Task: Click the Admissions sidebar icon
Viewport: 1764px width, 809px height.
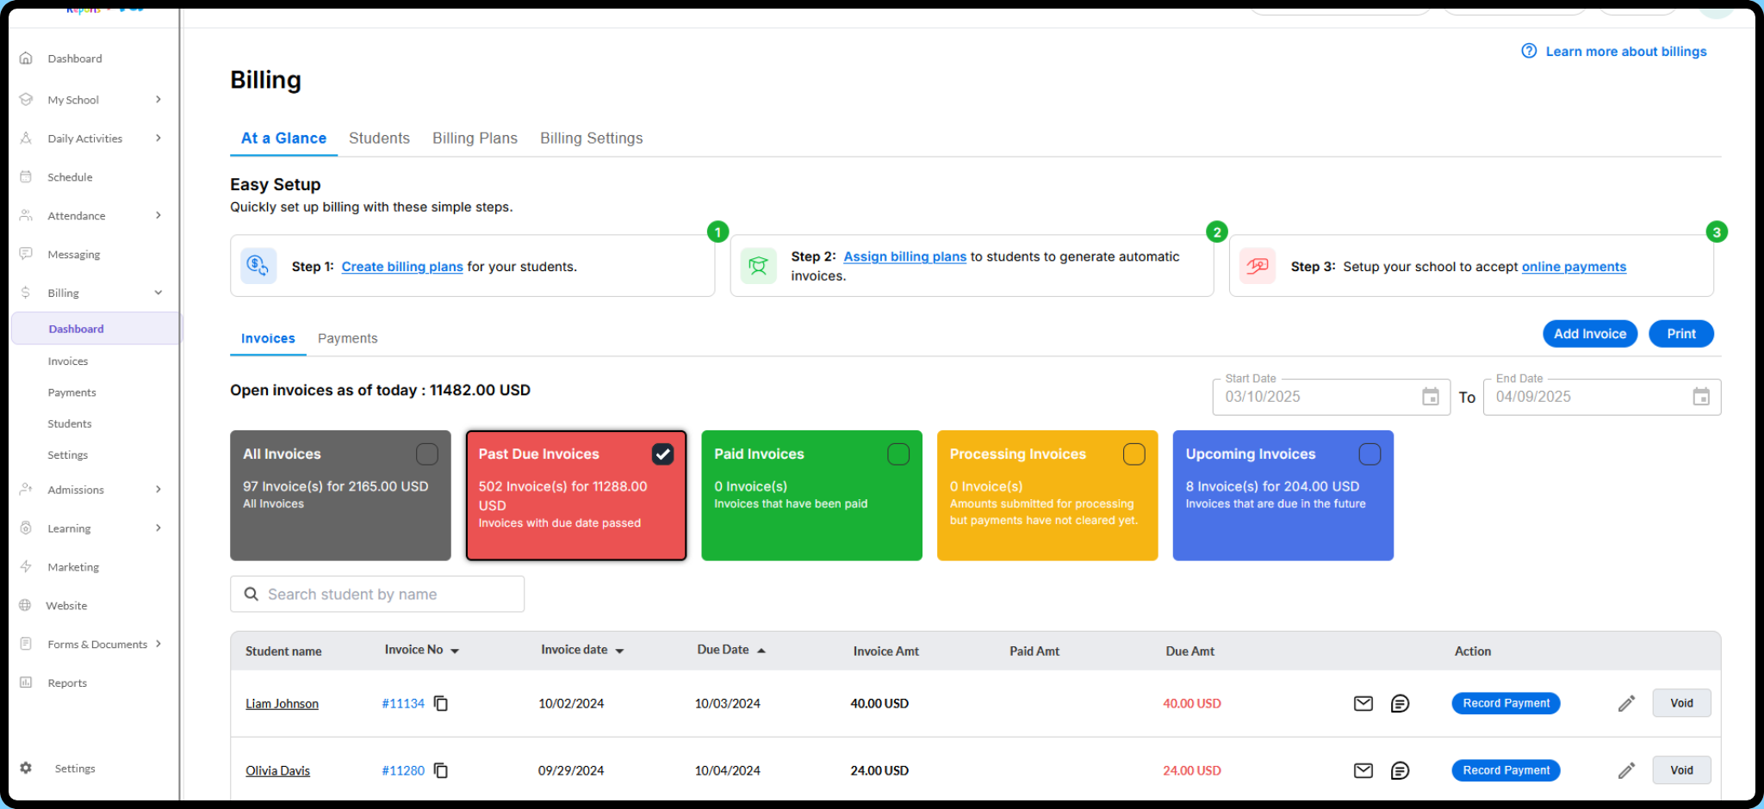Action: (x=26, y=489)
